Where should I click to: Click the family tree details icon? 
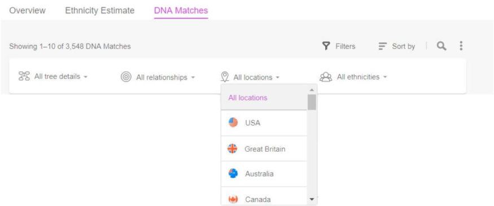tap(24, 77)
